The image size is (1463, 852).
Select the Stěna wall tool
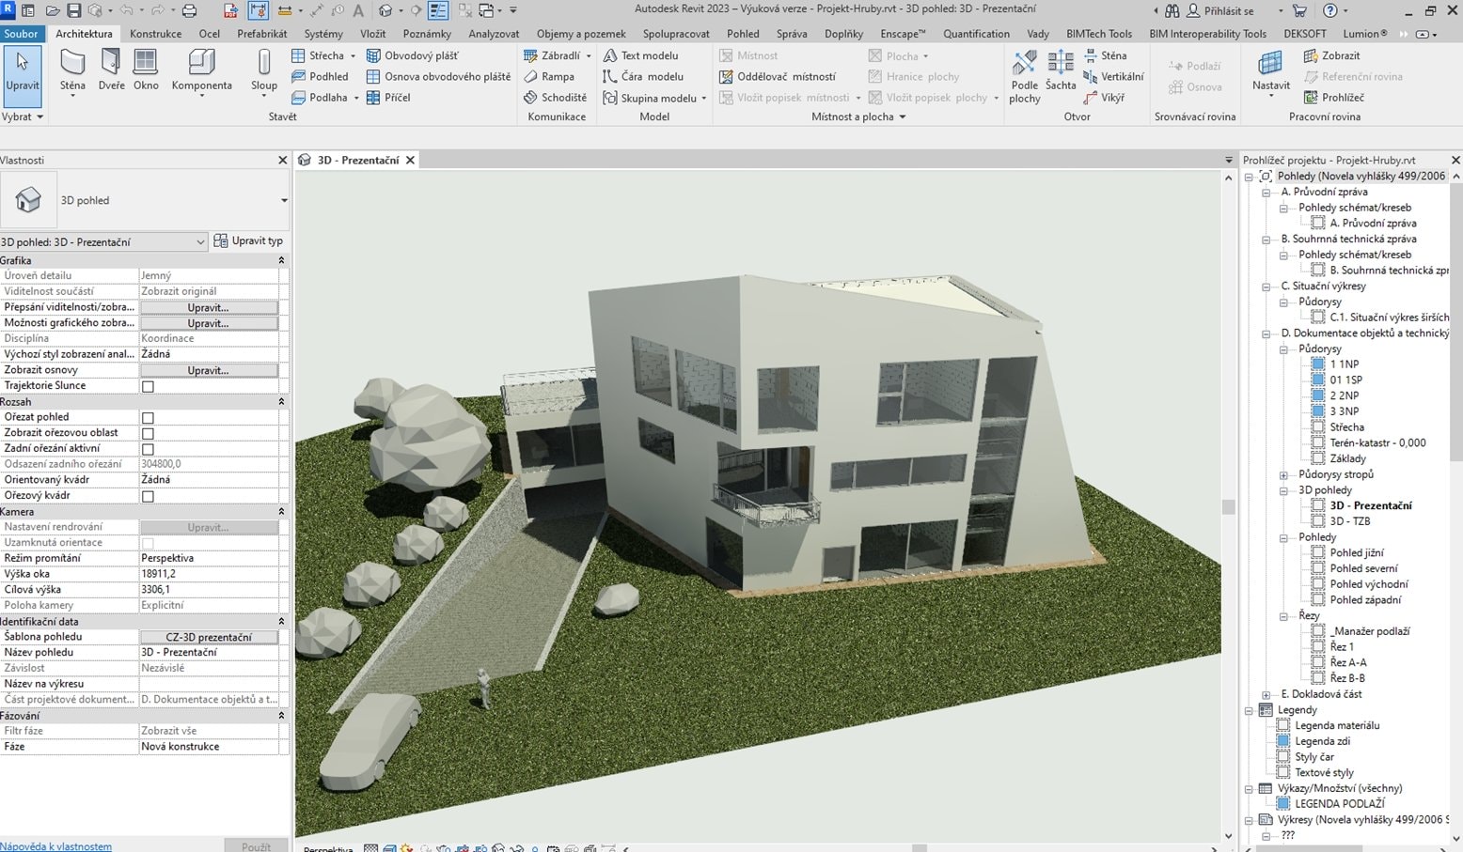[x=72, y=71]
